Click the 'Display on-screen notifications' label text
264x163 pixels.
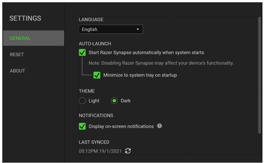pos(121,126)
